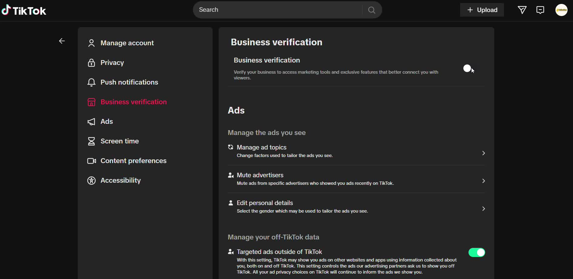Click the 'Manage the ads you see' subheading

click(x=267, y=133)
